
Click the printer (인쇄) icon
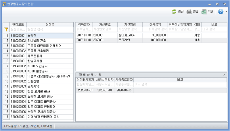click(x=189, y=11)
